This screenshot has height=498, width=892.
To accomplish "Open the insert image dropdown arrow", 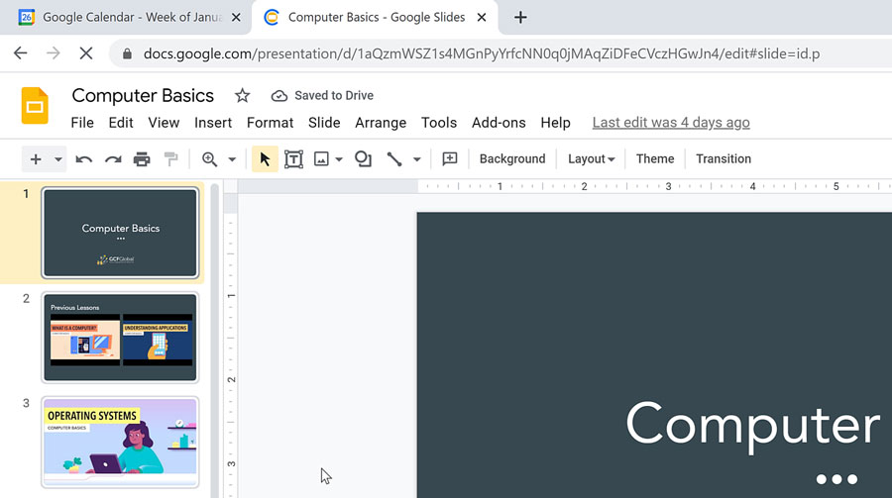I will (339, 159).
